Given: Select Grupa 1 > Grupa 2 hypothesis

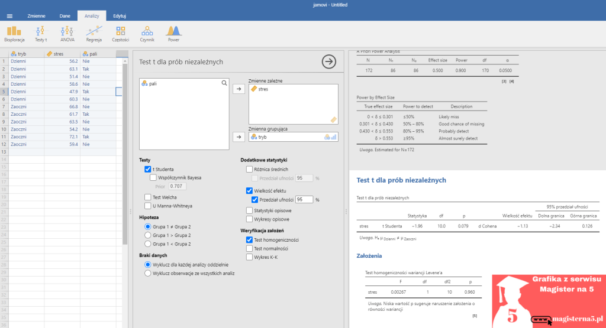Looking at the screenshot, I should click(x=148, y=235).
